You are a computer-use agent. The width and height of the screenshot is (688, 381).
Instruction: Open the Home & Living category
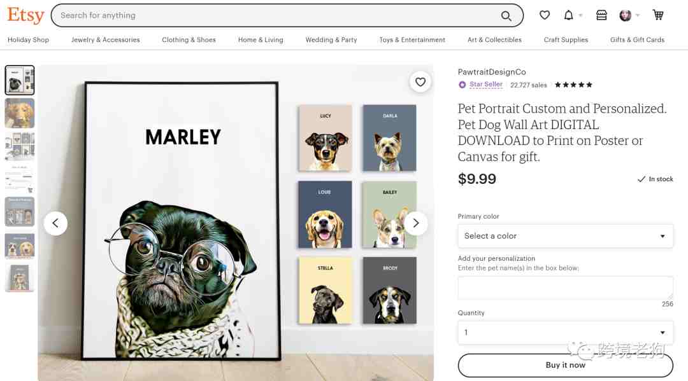click(x=261, y=40)
